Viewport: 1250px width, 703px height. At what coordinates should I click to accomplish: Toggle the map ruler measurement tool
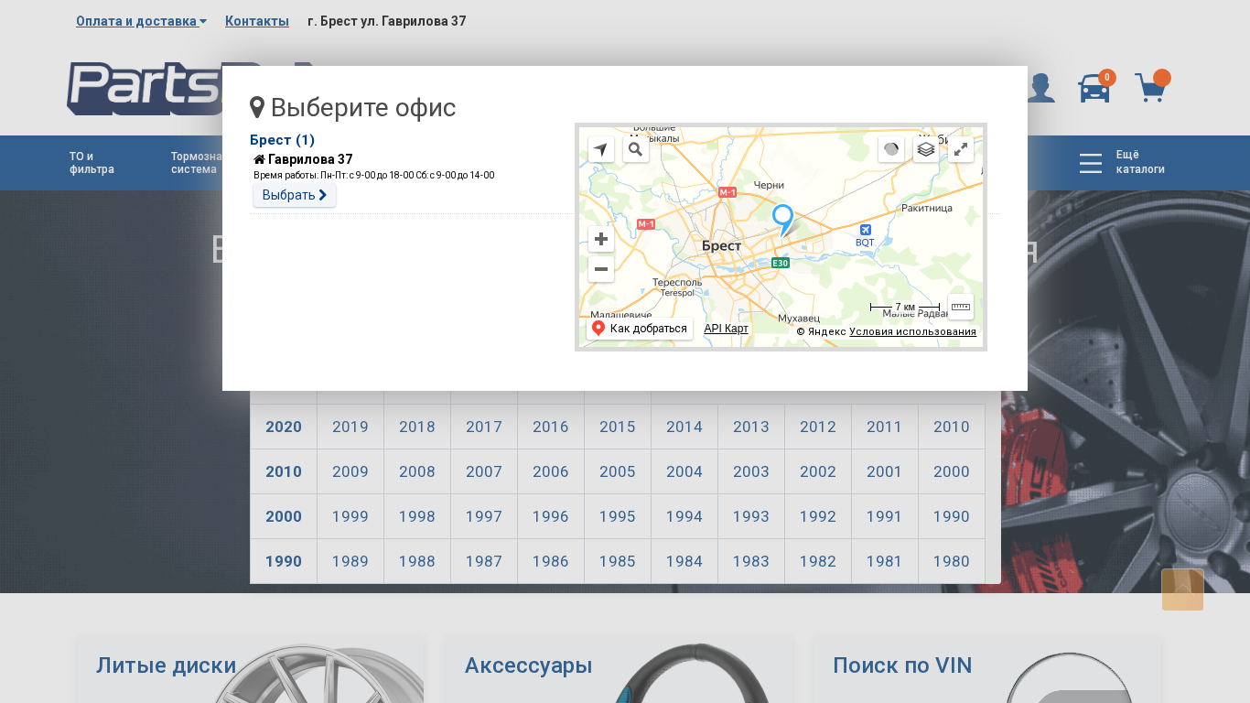[x=961, y=307]
